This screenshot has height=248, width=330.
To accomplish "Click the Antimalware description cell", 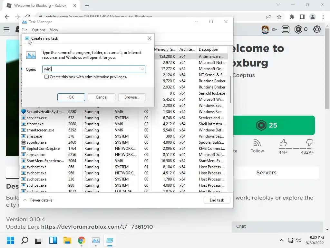I will tap(212, 57).
